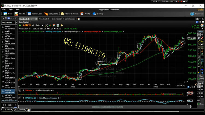Open the File menu

click(x=4, y=9)
